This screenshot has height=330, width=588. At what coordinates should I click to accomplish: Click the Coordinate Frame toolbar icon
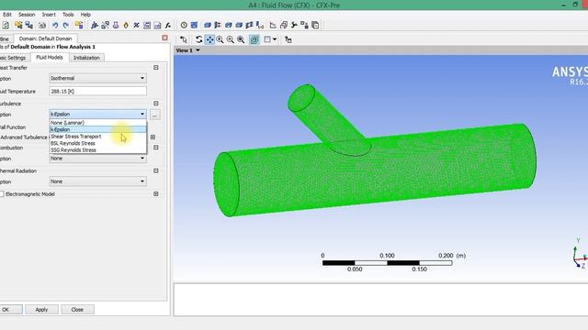(95, 25)
